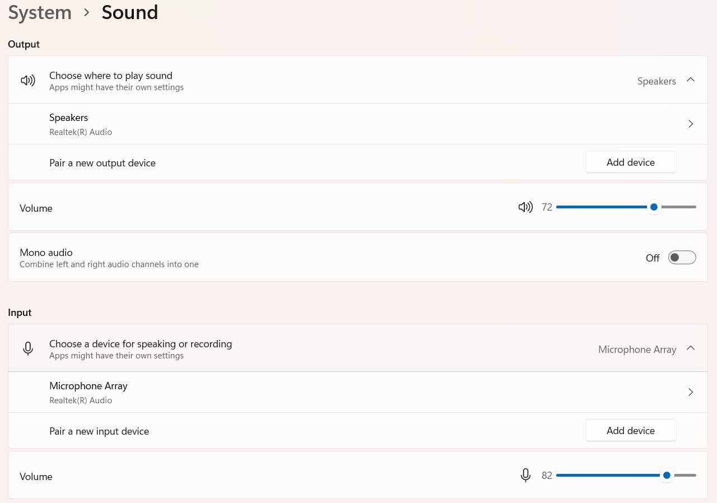Click the output Volume slider thumb

[x=654, y=207]
